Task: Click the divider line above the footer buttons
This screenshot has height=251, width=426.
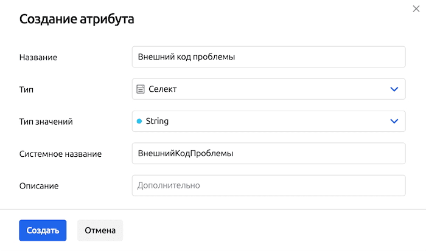Action: (x=213, y=210)
